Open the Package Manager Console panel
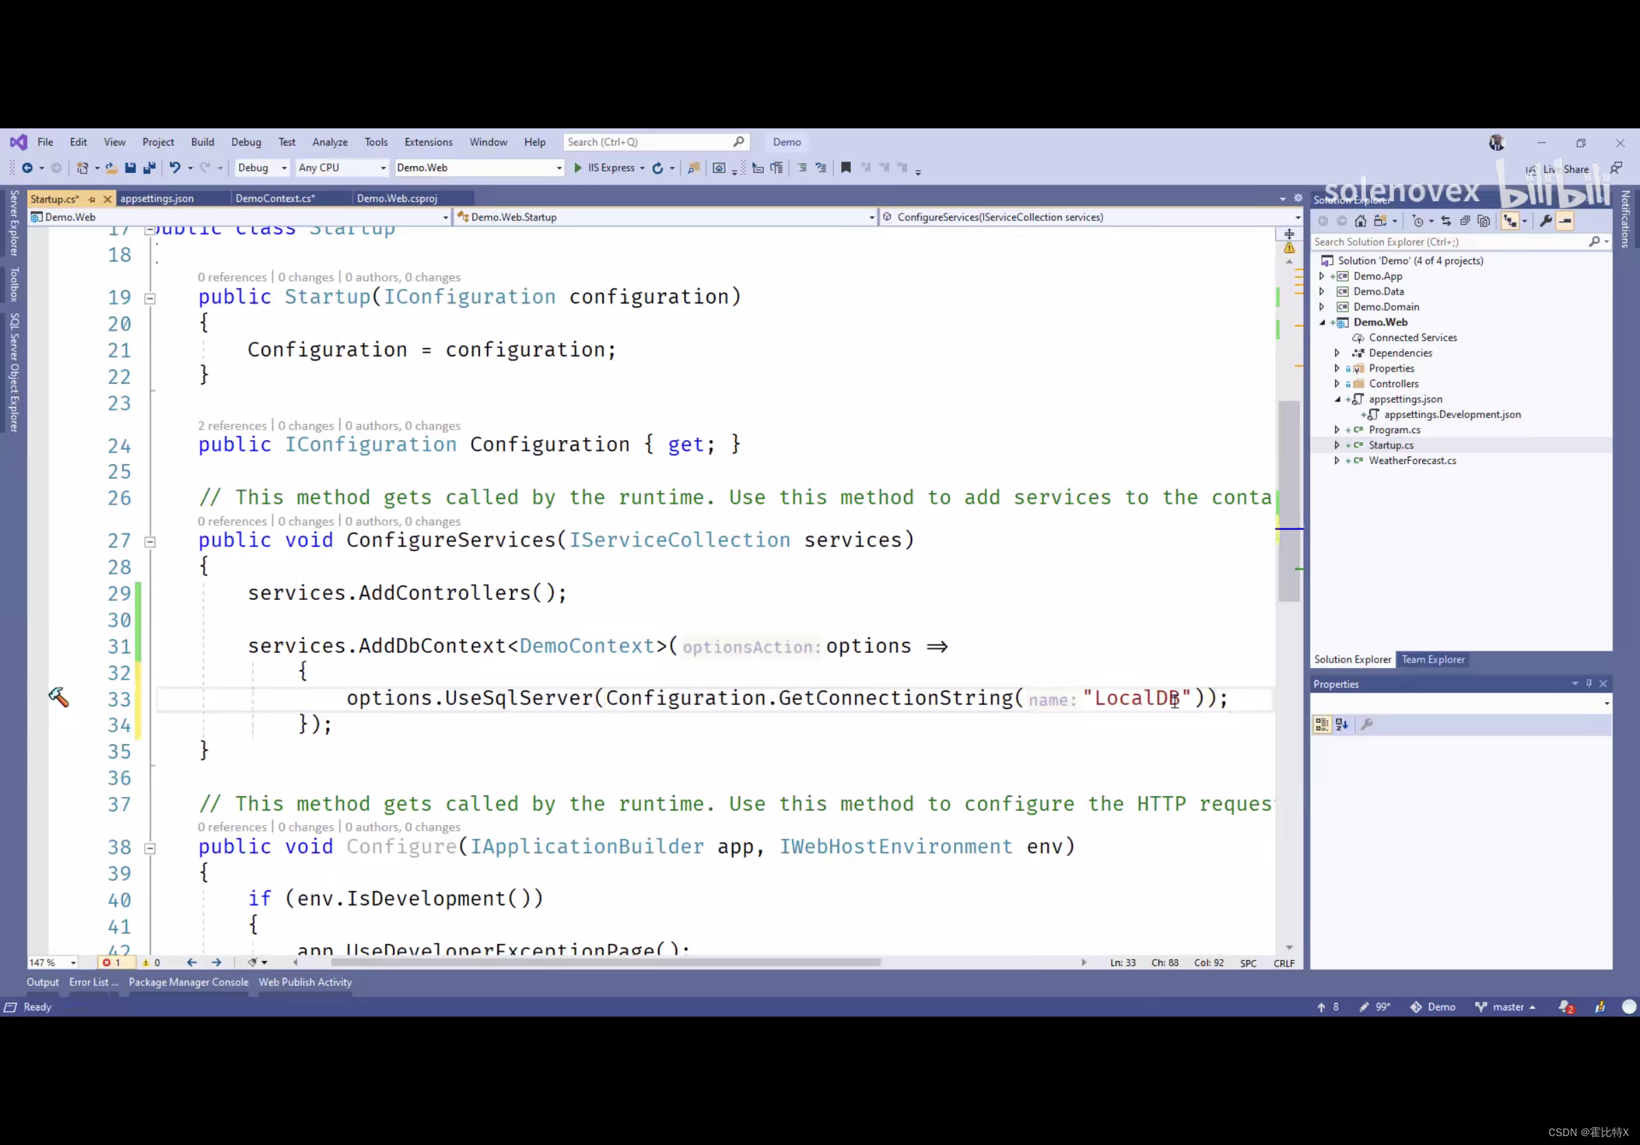The image size is (1640, 1145). 189,982
